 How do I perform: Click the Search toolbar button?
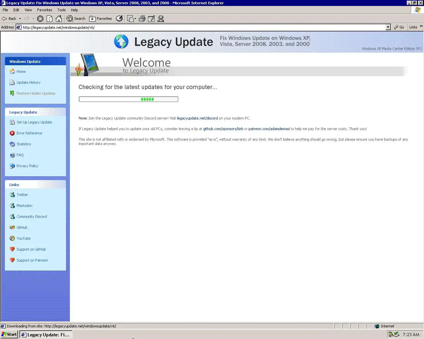76,19
